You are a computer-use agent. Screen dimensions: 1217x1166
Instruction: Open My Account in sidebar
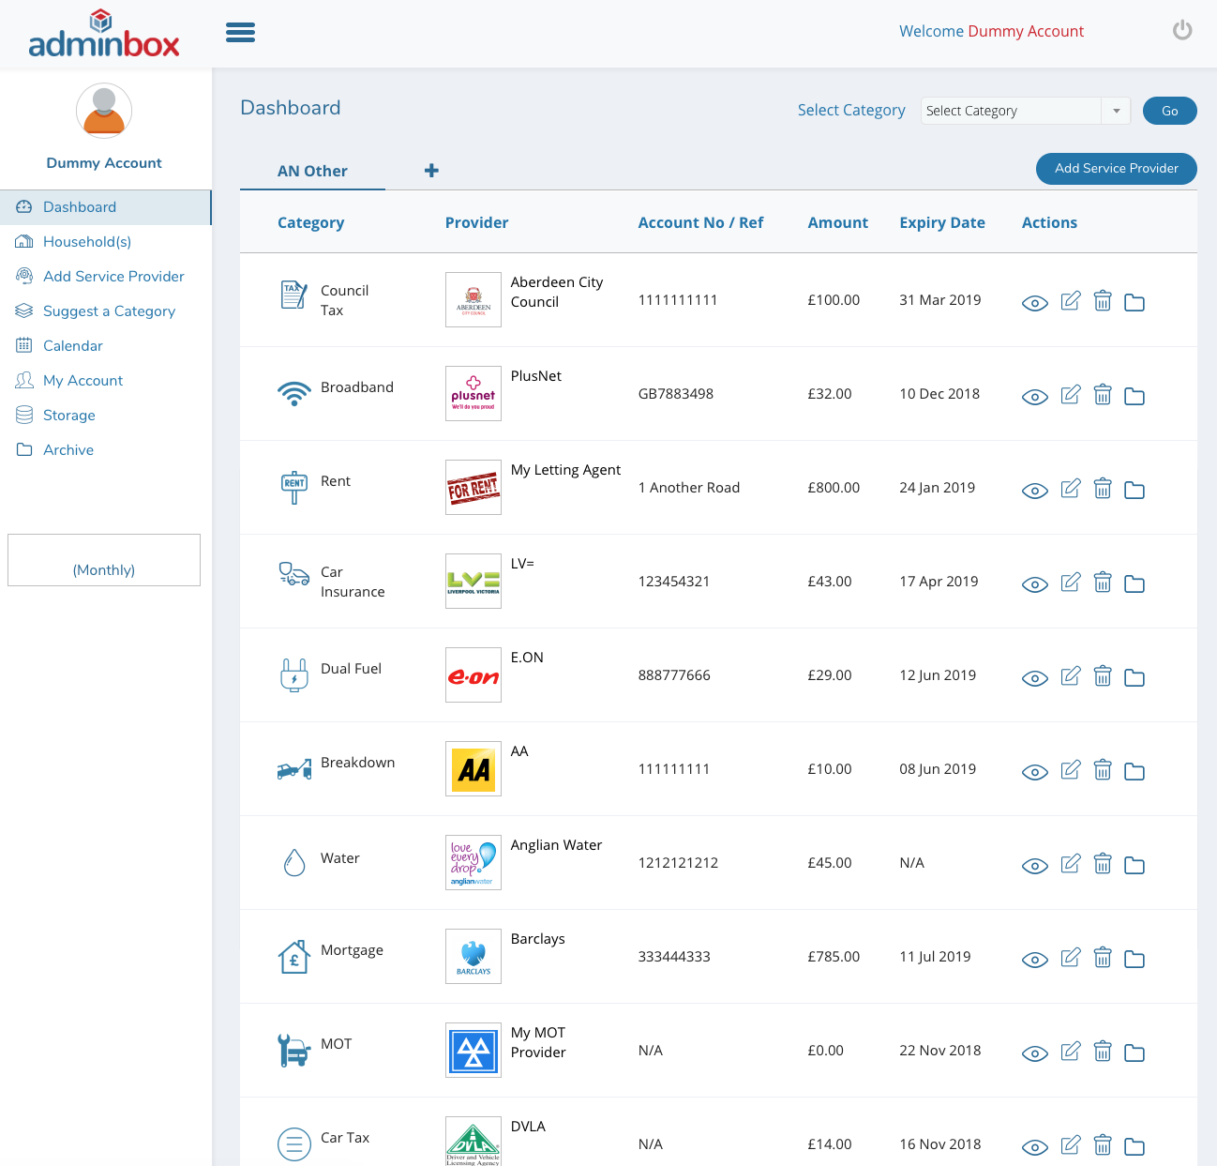(x=105, y=381)
